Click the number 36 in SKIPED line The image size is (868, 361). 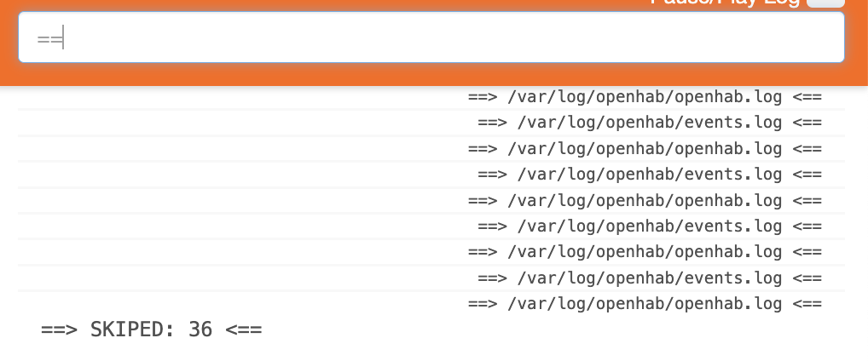[200, 330]
